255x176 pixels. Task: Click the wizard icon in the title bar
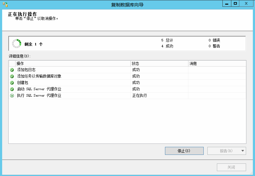tap(5, 4)
